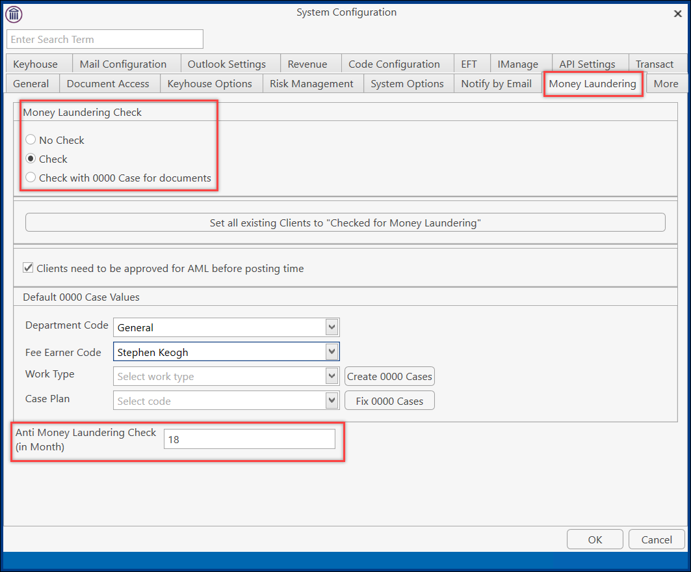Expand the Department Code dropdown
691x572 pixels.
(x=332, y=327)
